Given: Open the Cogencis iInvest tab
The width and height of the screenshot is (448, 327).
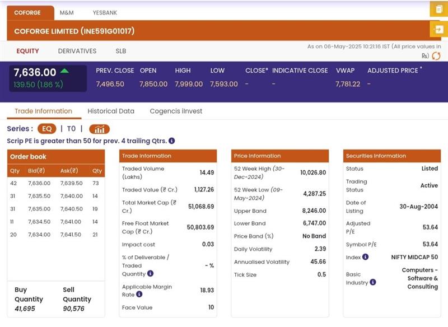Looking at the screenshot, I should point(176,111).
